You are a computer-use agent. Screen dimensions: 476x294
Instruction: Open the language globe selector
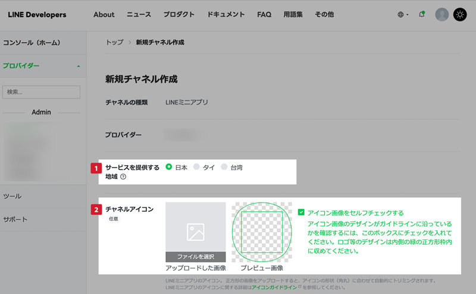click(x=402, y=15)
